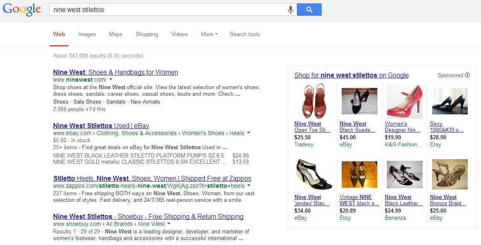Screen dimensions: 481x245
Task: Click the NINE WEST BLACK LEATHER STILETTO PLATFORM PUMPS listing
Action: tap(139, 155)
